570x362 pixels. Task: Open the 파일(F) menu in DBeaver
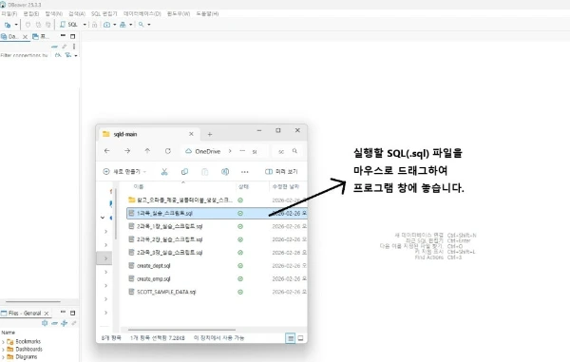coord(9,14)
